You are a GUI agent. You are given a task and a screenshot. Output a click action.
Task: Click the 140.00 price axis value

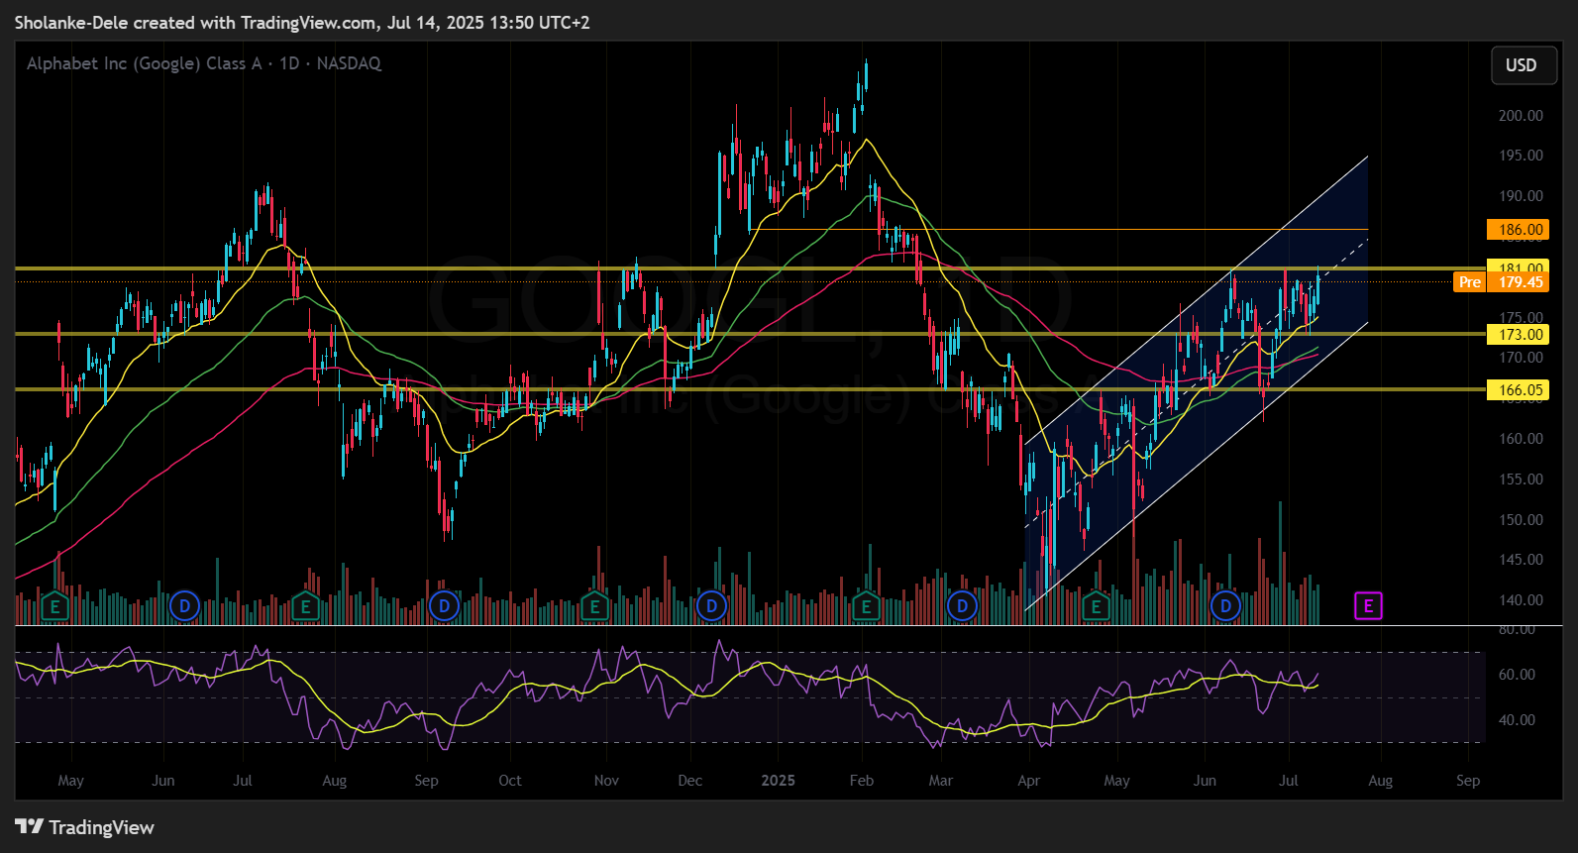pyautogui.click(x=1521, y=600)
